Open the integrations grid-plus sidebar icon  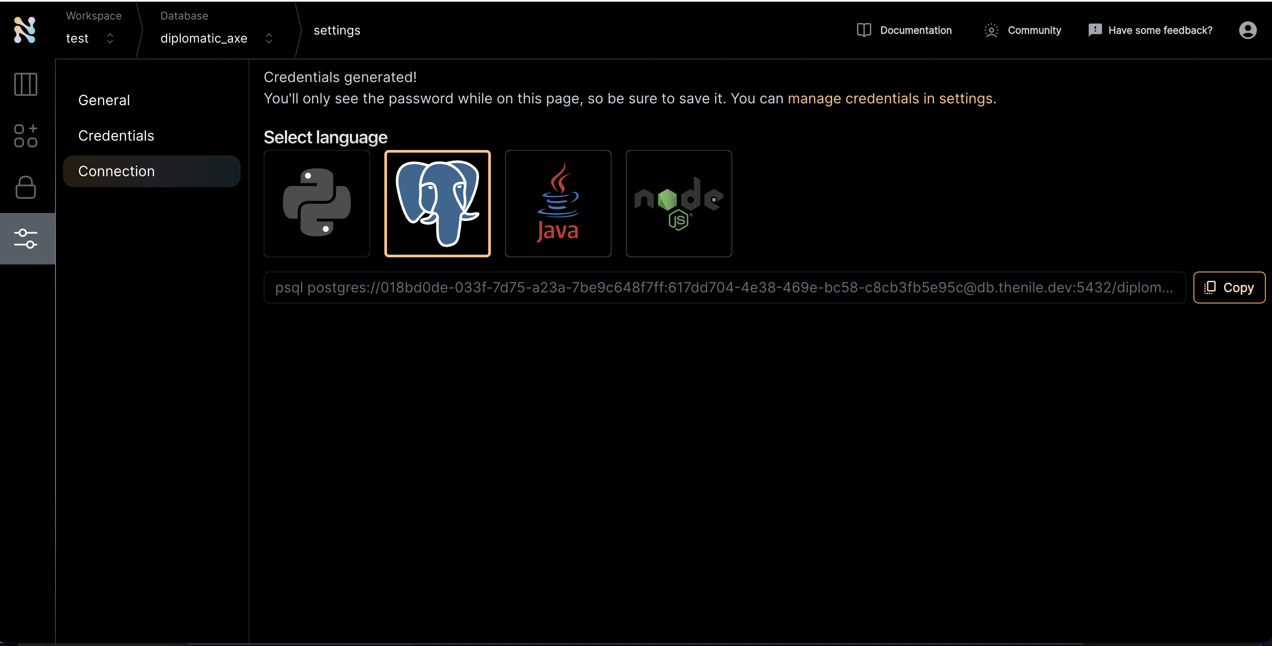[26, 136]
